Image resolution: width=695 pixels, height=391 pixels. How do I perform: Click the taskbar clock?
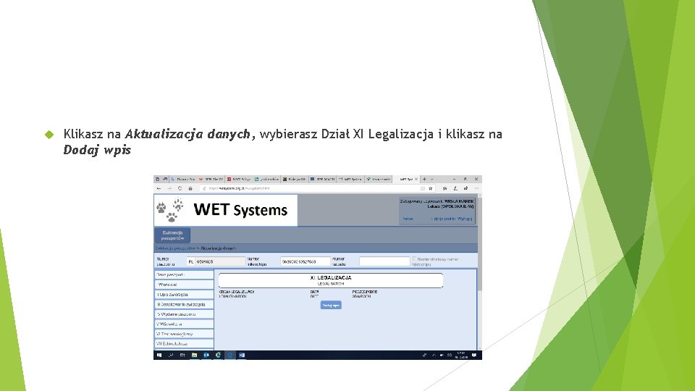pyautogui.click(x=463, y=355)
